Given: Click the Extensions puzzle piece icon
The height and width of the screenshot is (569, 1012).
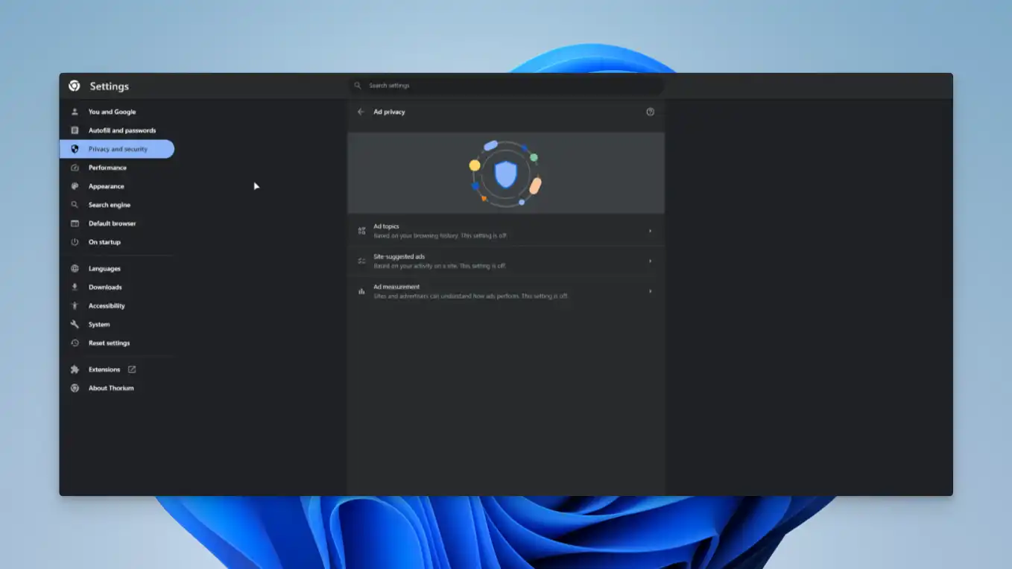Looking at the screenshot, I should click(74, 369).
